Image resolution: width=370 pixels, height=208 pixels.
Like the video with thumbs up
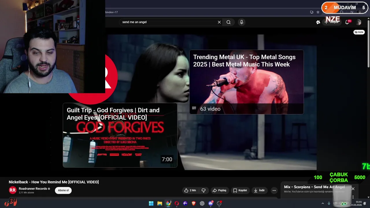[x=190, y=190]
